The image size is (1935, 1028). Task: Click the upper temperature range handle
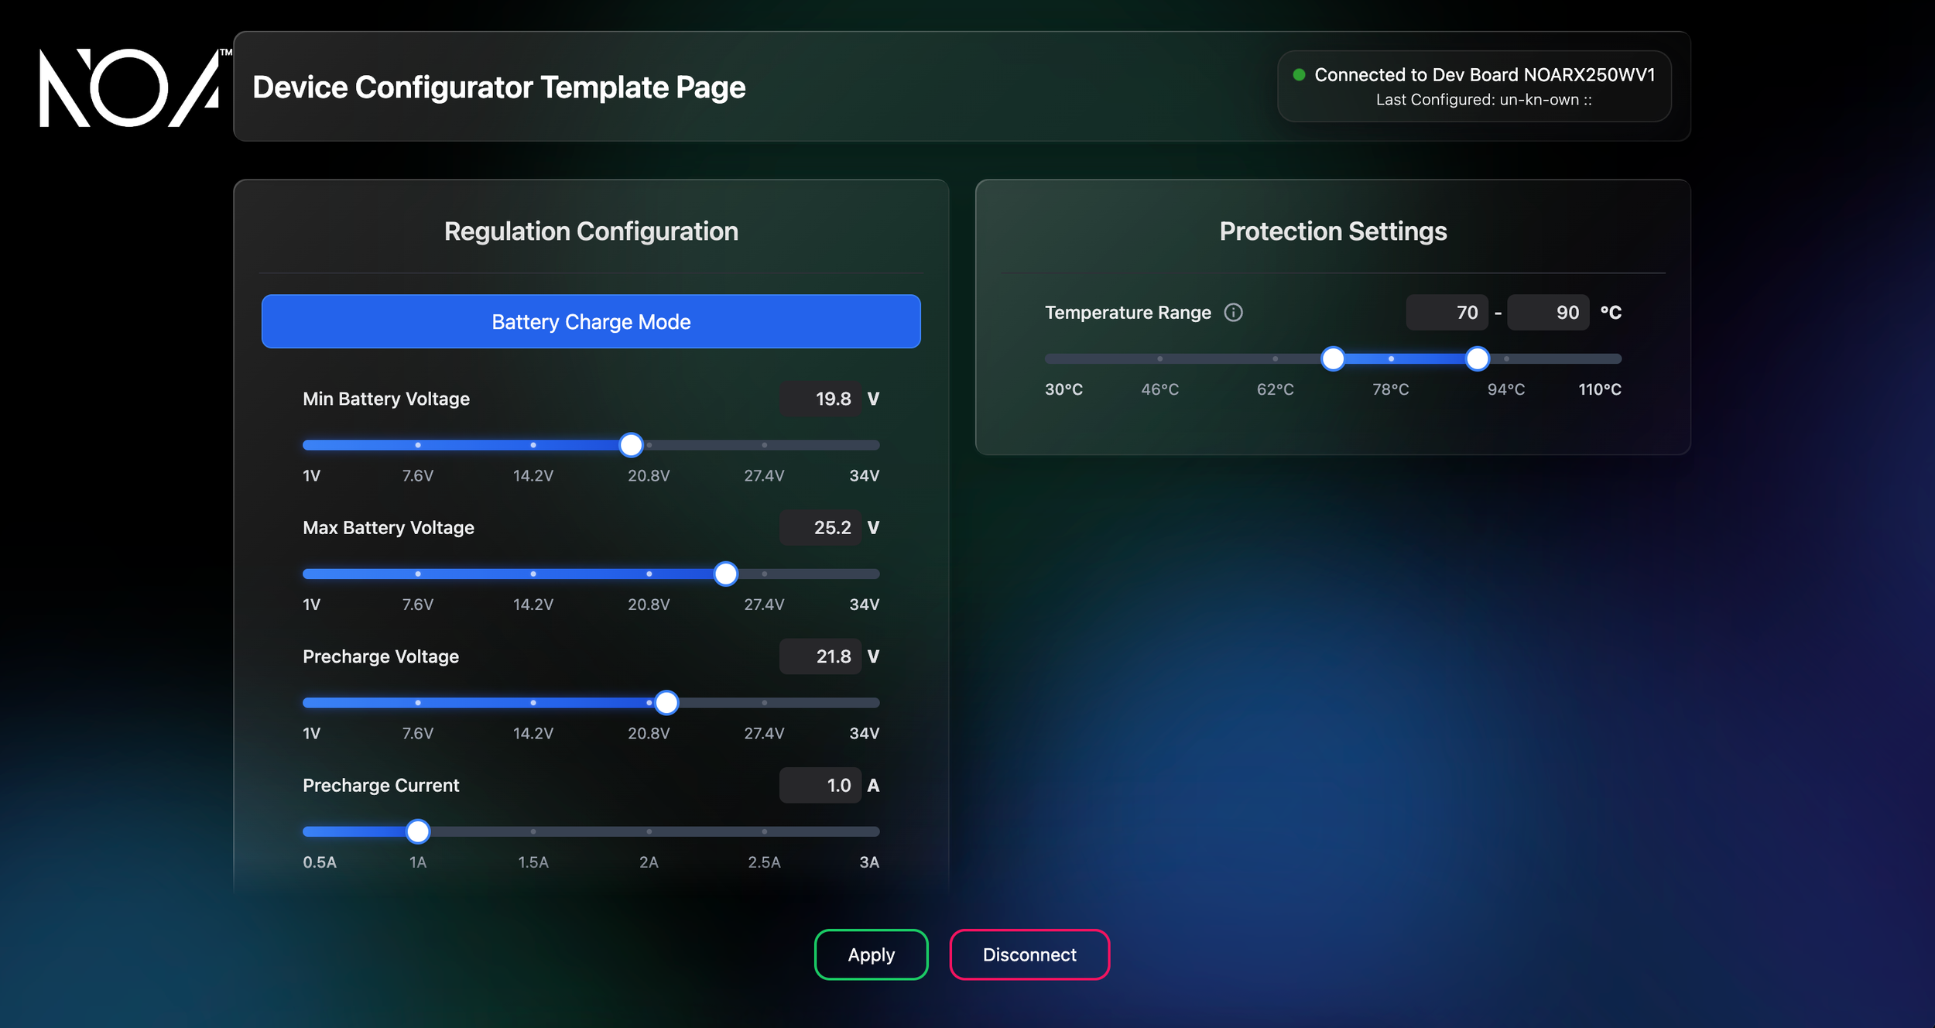point(1477,358)
